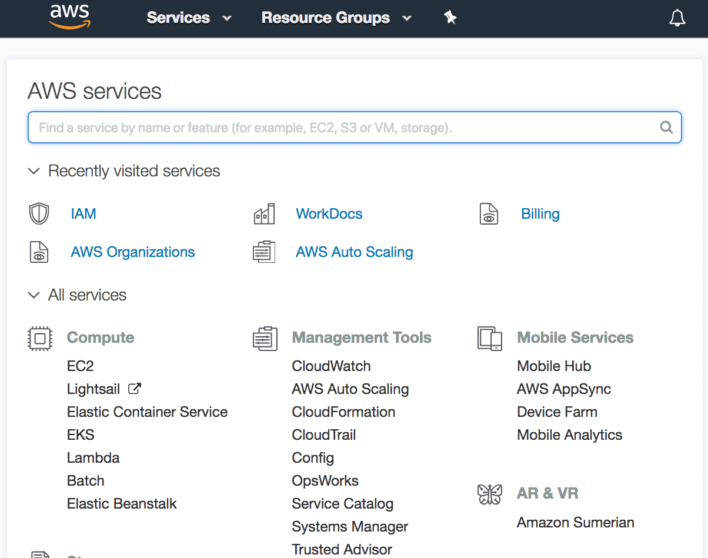Viewport: 708px width, 558px height.
Task: Open the CloudTrail service
Action: coord(324,435)
